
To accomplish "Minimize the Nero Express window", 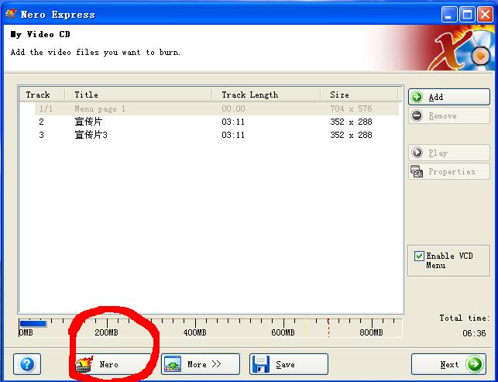I will coord(448,15).
